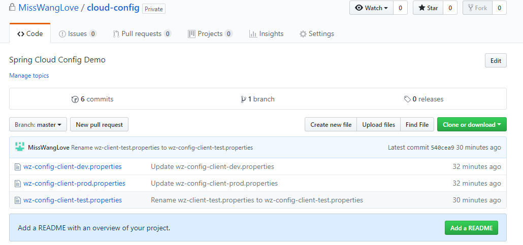The width and height of the screenshot is (523, 245).
Task: Open the MissWangLove user profile link
Action: pyautogui.click(x=48, y=8)
